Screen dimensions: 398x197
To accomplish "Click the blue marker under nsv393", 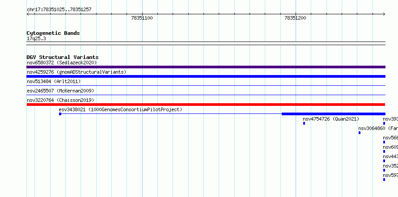I will pyautogui.click(x=384, y=123).
